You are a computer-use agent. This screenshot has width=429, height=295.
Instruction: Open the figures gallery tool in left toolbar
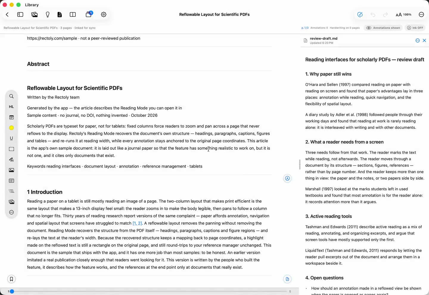click(11, 202)
